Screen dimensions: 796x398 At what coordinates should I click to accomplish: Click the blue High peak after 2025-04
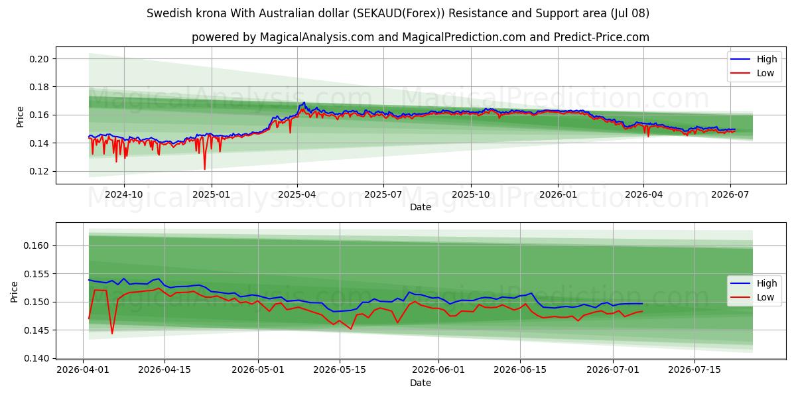304,103
